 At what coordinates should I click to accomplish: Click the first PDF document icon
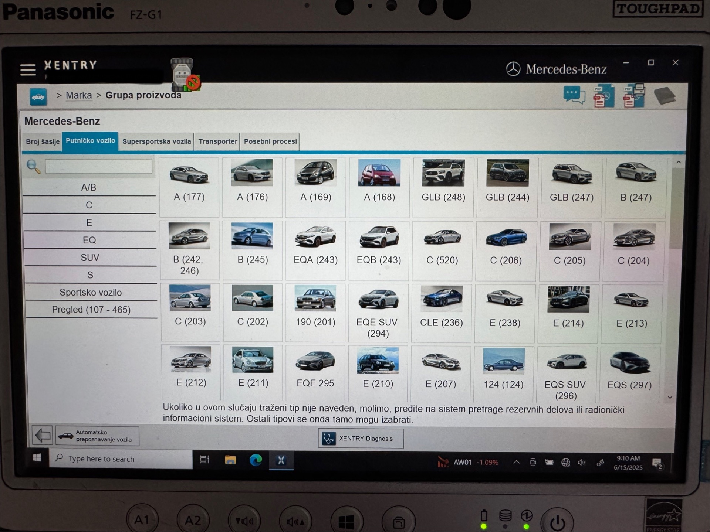(x=603, y=96)
